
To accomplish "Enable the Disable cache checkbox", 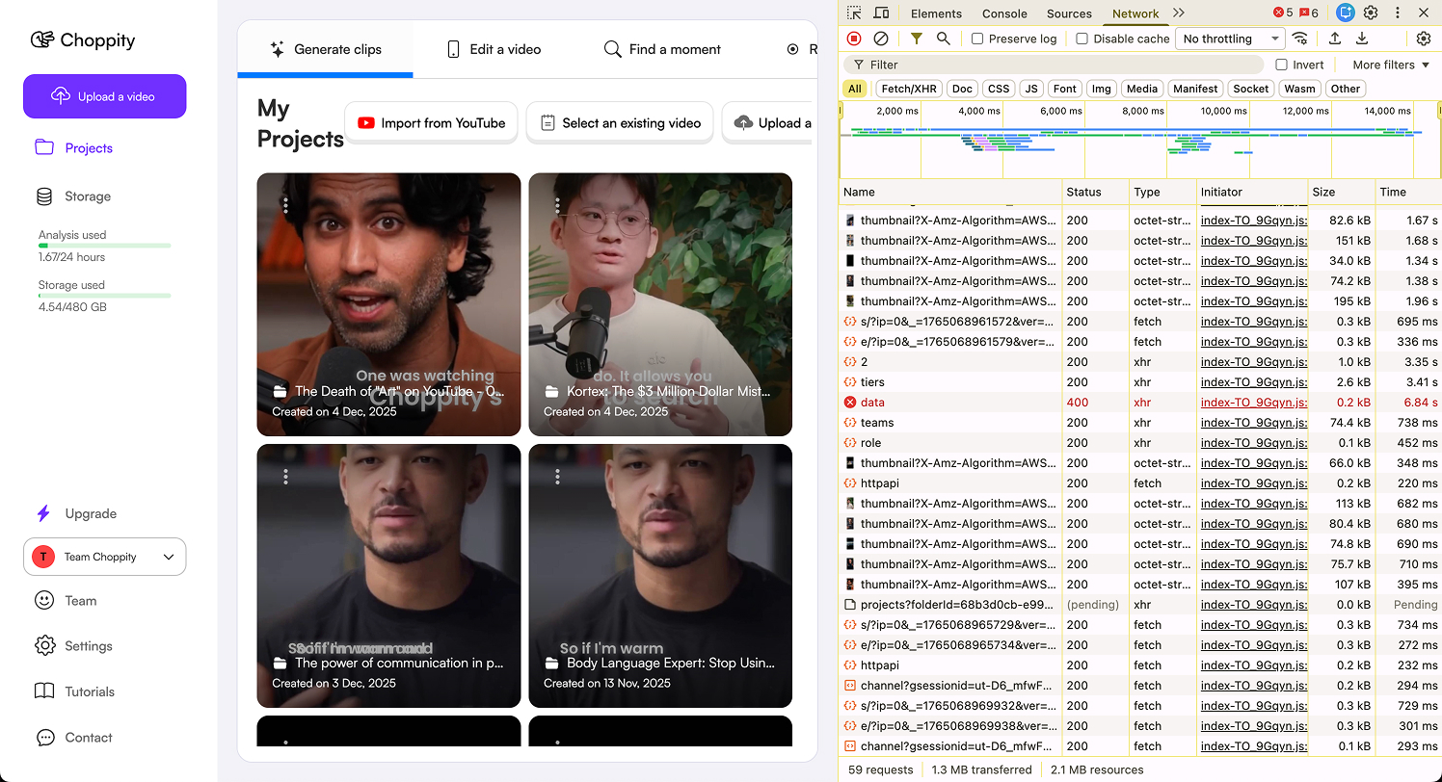I will click(1081, 39).
